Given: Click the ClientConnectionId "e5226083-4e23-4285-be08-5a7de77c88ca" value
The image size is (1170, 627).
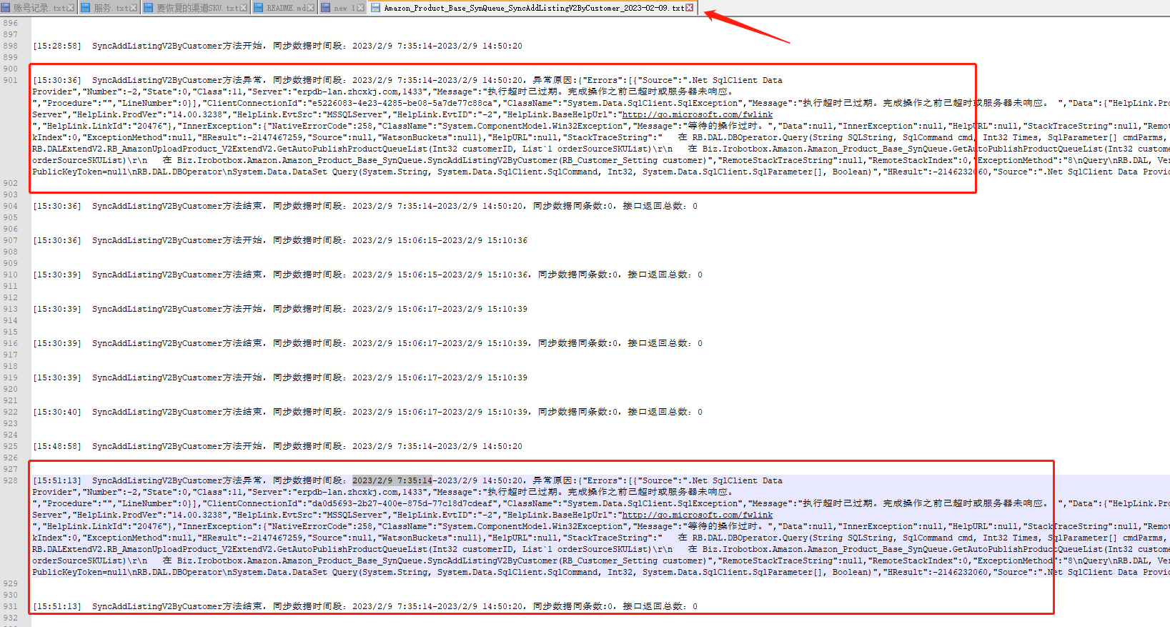Looking at the screenshot, I should 405,103.
